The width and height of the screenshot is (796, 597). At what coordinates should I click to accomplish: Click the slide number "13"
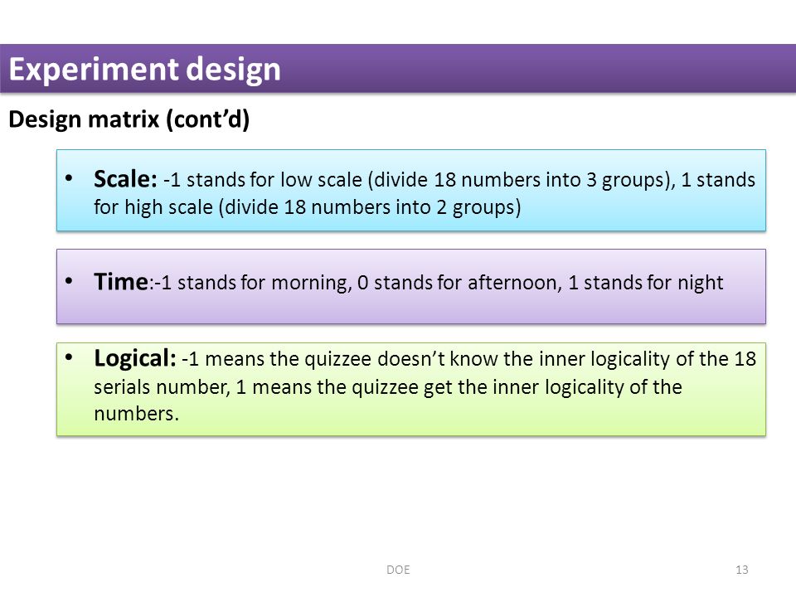click(741, 570)
